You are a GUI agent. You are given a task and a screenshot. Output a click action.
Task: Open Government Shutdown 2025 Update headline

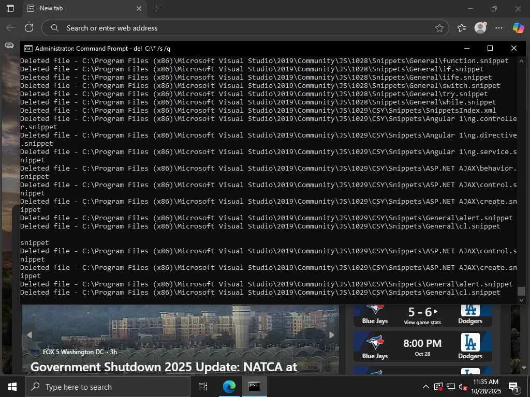click(x=164, y=367)
